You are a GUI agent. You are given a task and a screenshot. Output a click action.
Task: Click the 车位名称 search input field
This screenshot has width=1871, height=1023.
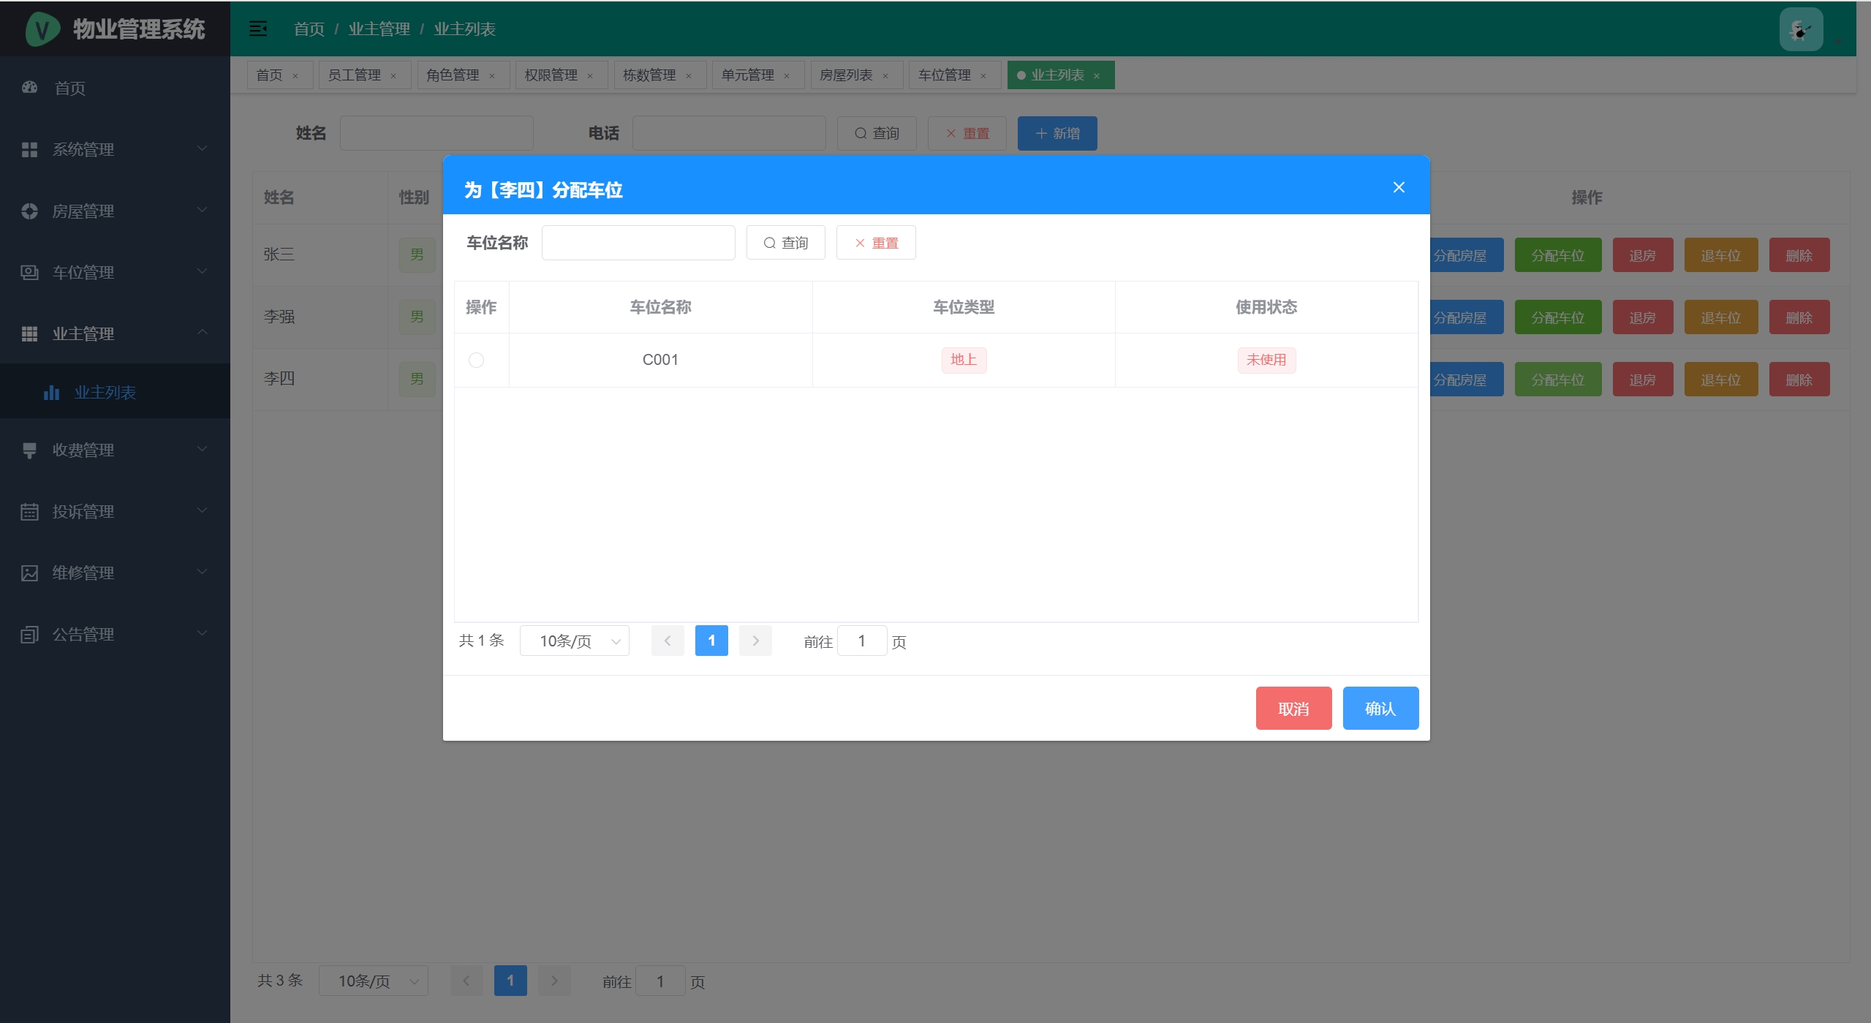(638, 243)
